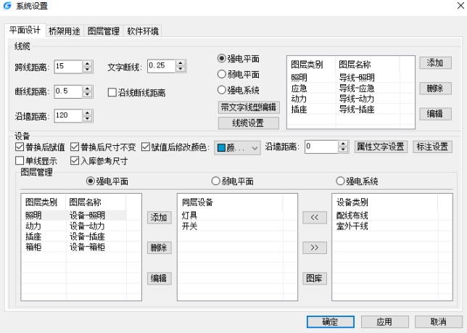Click 删除 button beside cable layer list

pyautogui.click(x=435, y=89)
